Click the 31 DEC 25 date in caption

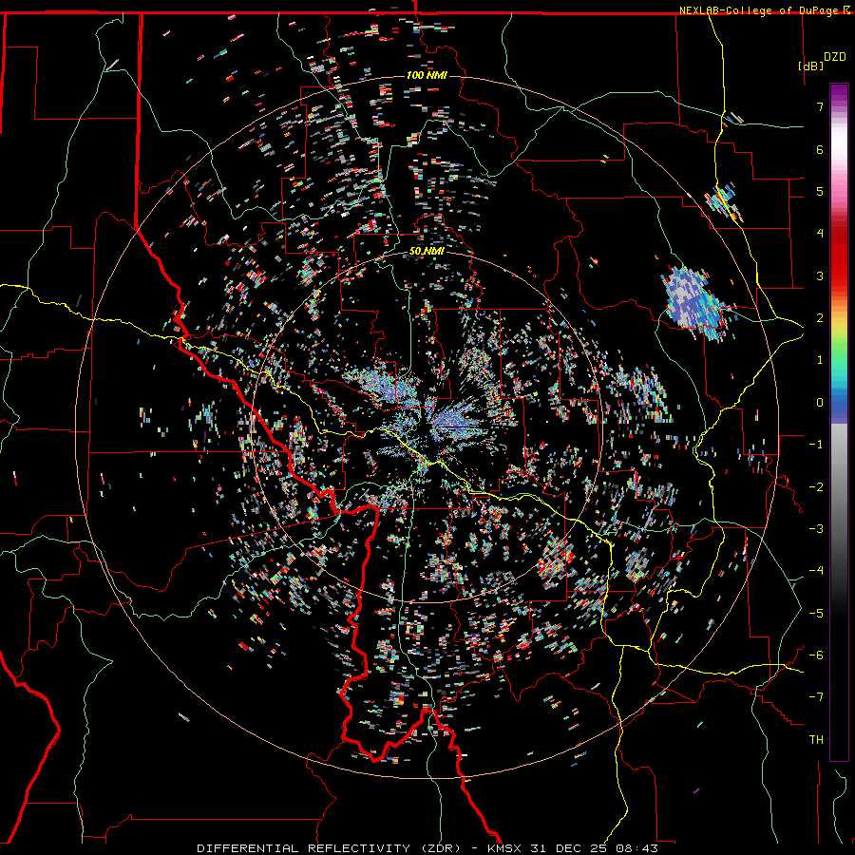click(570, 848)
